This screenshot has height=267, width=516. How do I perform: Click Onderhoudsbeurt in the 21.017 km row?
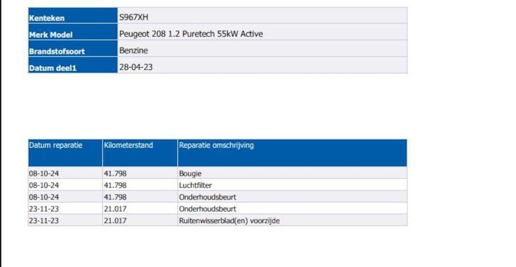point(208,209)
